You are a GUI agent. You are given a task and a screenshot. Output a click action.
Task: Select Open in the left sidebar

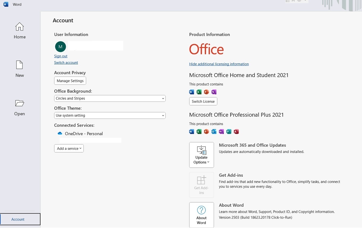coord(20,107)
